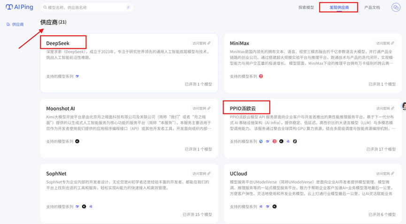406x224 pixels.
Task: Click the red MiniMax icon in the PPIO派欧云 card
Action: tap(275, 142)
